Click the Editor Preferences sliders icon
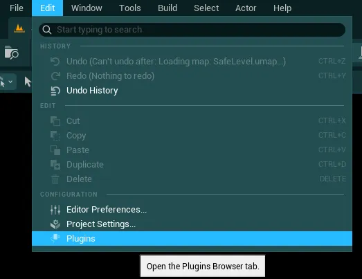362x279 pixels. tap(55, 210)
